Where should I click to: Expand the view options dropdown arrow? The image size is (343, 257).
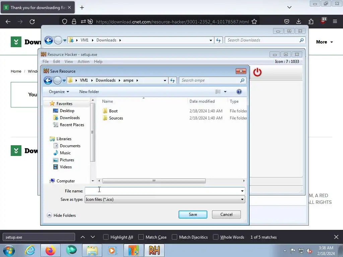click(225, 92)
